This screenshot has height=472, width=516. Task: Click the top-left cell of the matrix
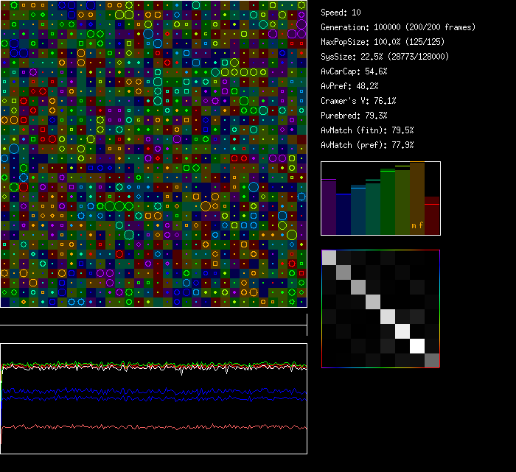pyautogui.click(x=329, y=257)
